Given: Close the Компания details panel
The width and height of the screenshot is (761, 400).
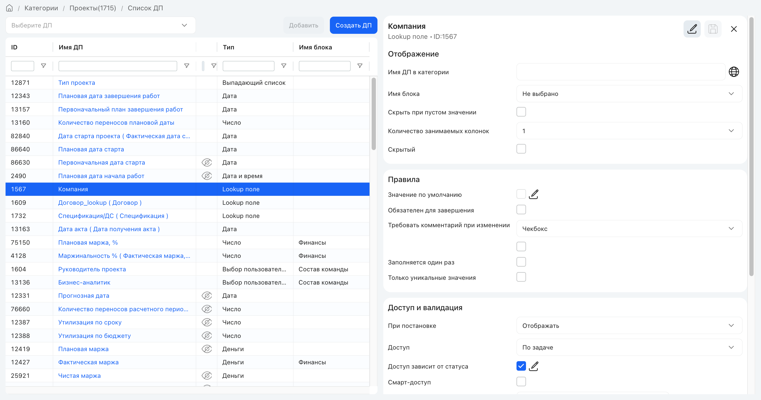Looking at the screenshot, I should (x=734, y=29).
